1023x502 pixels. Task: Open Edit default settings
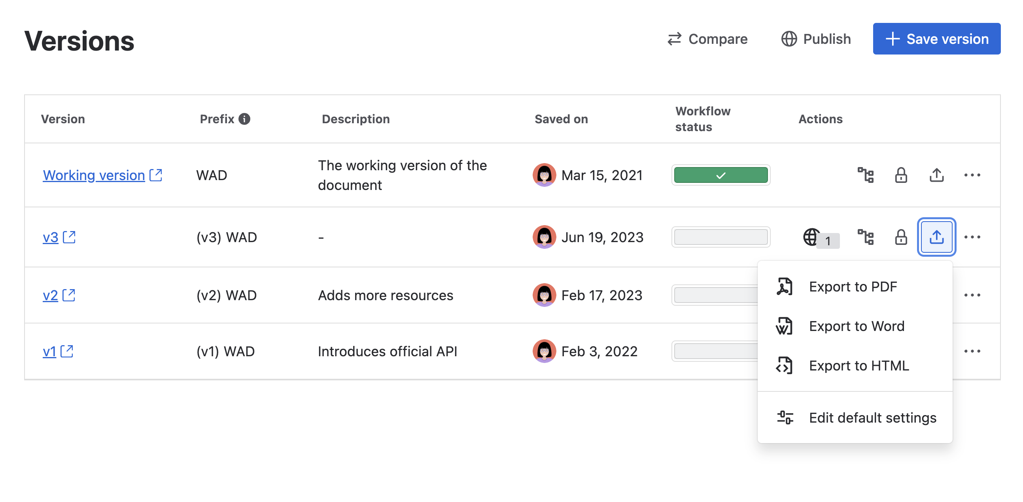pyautogui.click(x=872, y=417)
